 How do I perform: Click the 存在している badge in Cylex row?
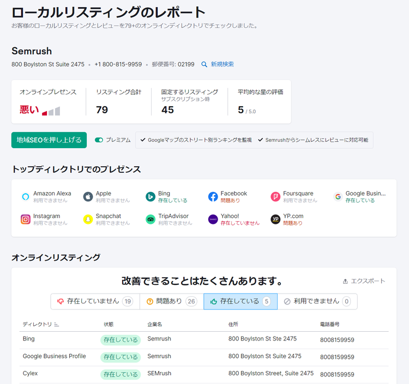[121, 375]
